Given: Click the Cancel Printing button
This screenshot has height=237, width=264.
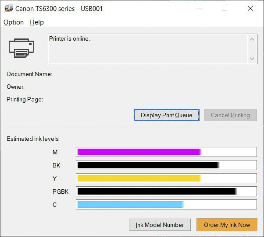Looking at the screenshot, I should [x=230, y=115].
